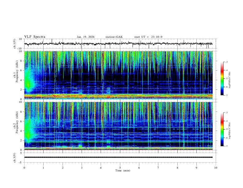Click the green noise burst at ch.2 spectrogram start

coord(29,131)
